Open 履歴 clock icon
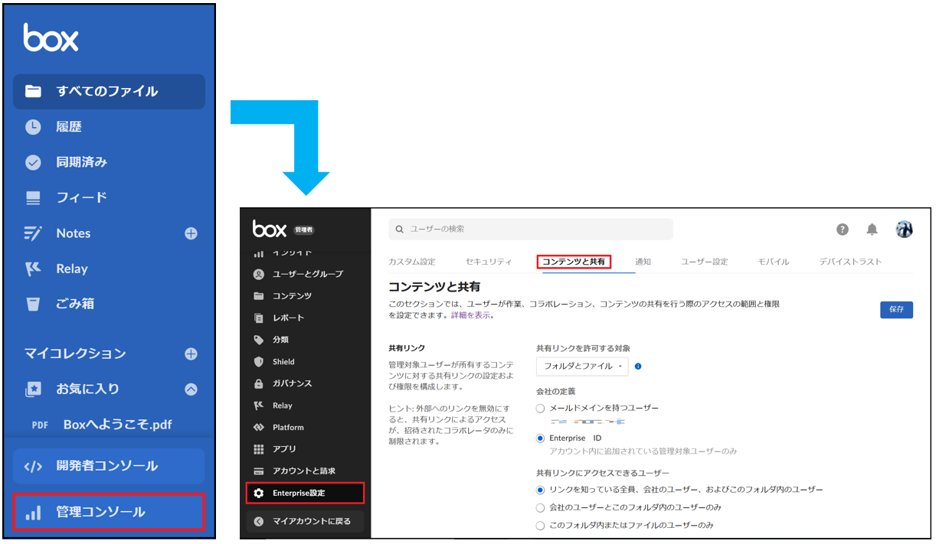The image size is (936, 544). [x=33, y=127]
